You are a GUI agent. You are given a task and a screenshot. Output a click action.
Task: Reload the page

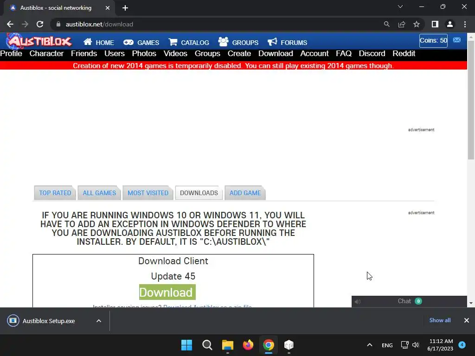(x=40, y=24)
